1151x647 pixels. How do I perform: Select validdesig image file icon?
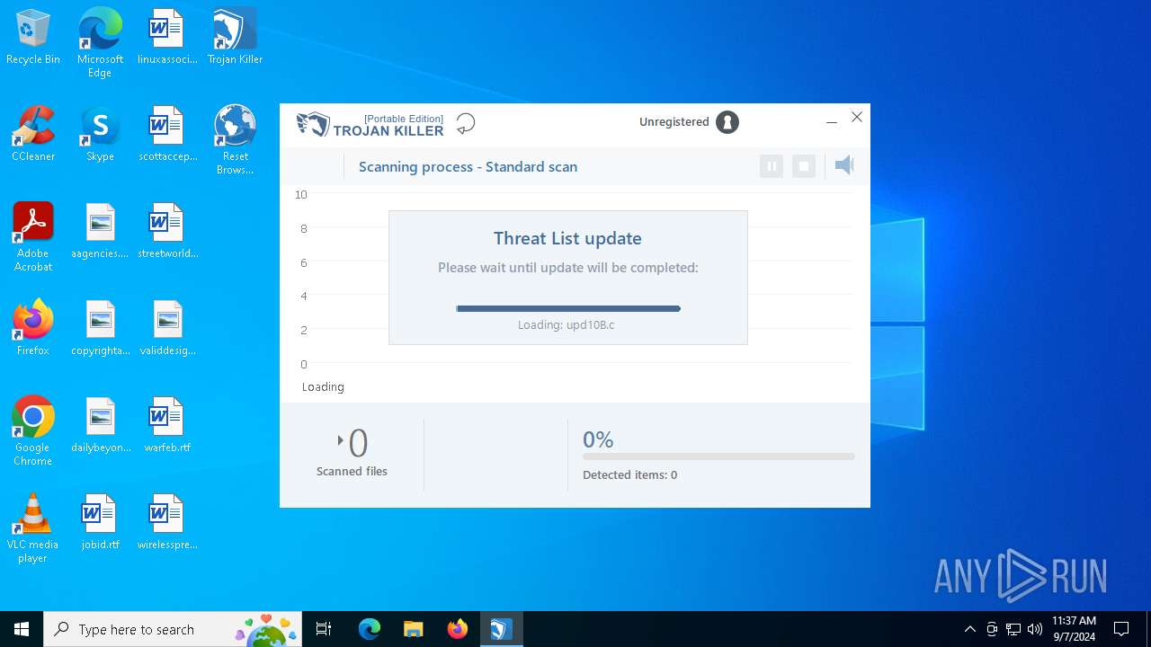167,329
